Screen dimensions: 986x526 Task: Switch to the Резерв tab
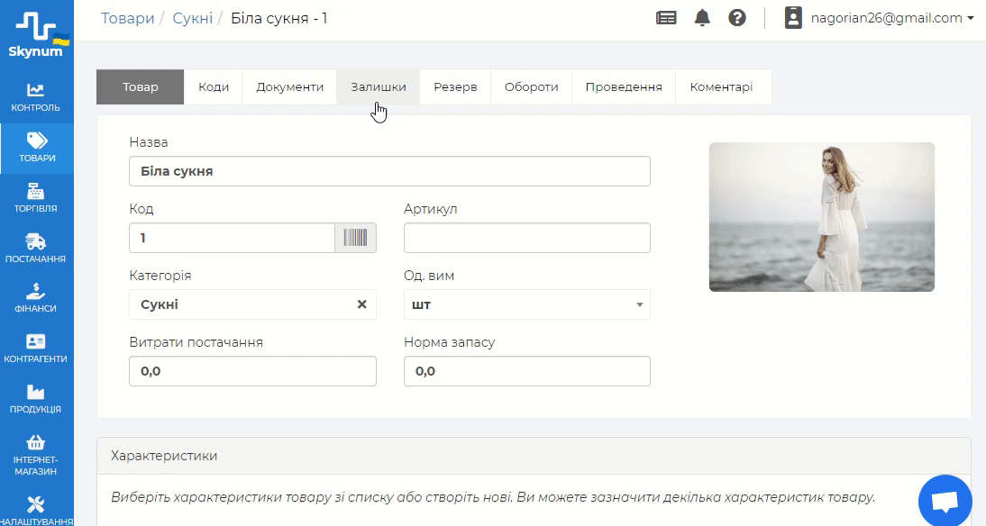tap(455, 86)
